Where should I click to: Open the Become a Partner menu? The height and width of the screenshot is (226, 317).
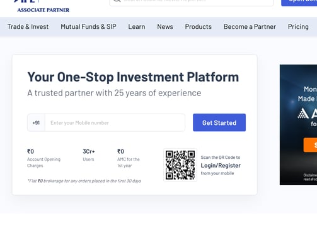[x=250, y=26]
